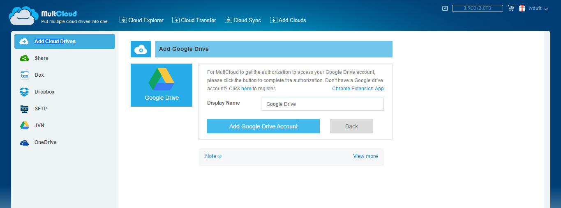Click the cloud-plus icon beside the Add Google Drive header
Screen dimensions: 561x208
(x=141, y=49)
